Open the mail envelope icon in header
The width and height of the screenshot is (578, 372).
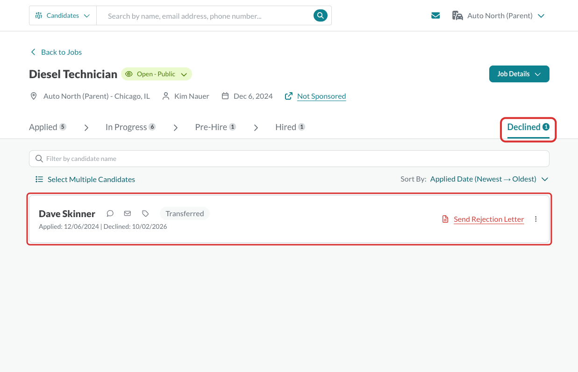(435, 15)
